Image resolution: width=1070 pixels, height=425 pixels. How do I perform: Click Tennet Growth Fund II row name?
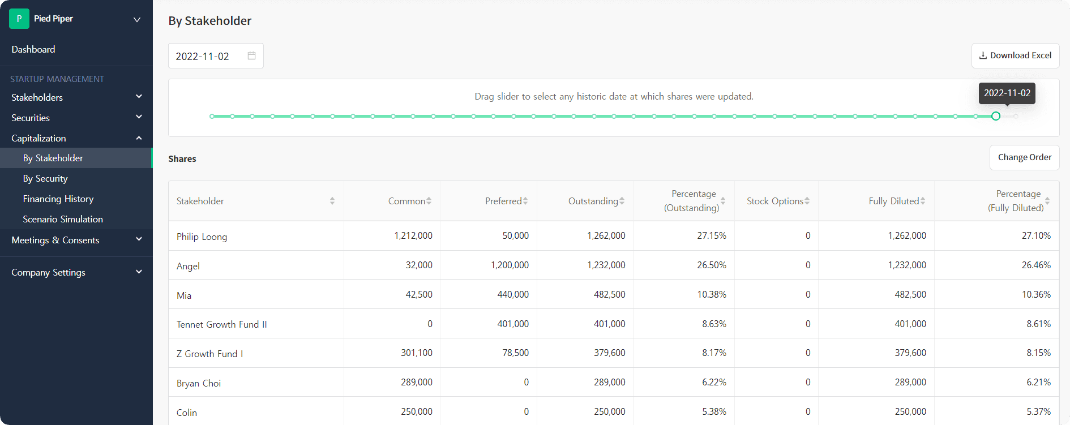tap(222, 324)
